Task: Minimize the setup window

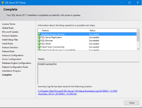Action: pyautogui.click(x=122, y=3)
